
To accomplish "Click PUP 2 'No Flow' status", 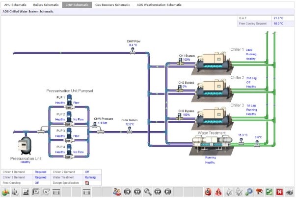I will [x=79, y=119].
